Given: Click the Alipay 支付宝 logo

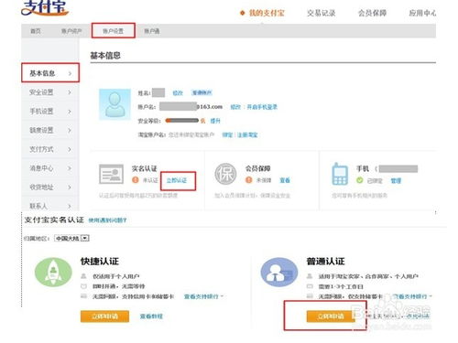Looking at the screenshot, I should click(45, 7).
